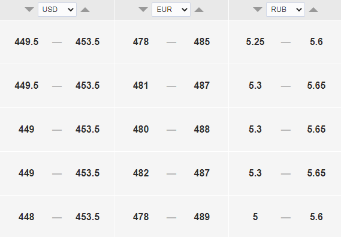This screenshot has height=237, width=341.
Task: Open the RUB currency dropdown
Action: pyautogui.click(x=285, y=10)
